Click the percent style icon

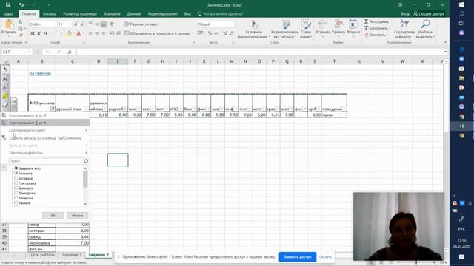(210, 33)
